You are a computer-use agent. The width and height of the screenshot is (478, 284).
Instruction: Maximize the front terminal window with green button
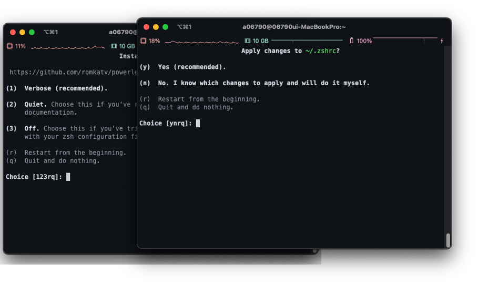click(165, 27)
